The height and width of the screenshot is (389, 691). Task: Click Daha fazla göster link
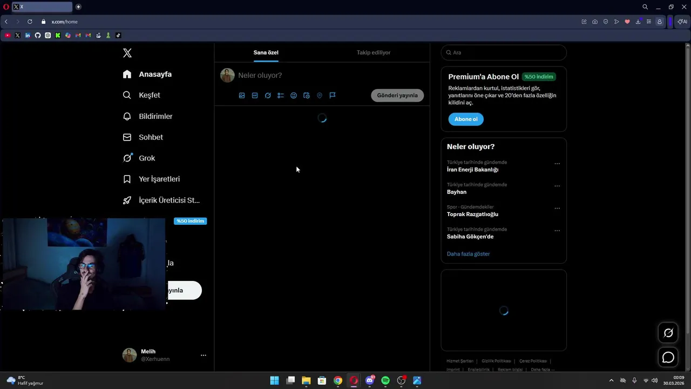tap(468, 254)
